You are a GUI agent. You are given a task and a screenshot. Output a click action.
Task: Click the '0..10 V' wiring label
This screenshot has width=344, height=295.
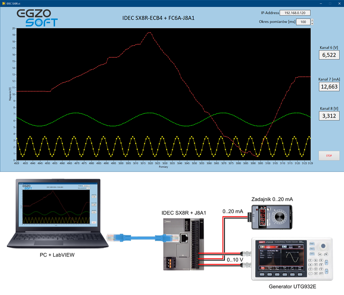point(235,260)
